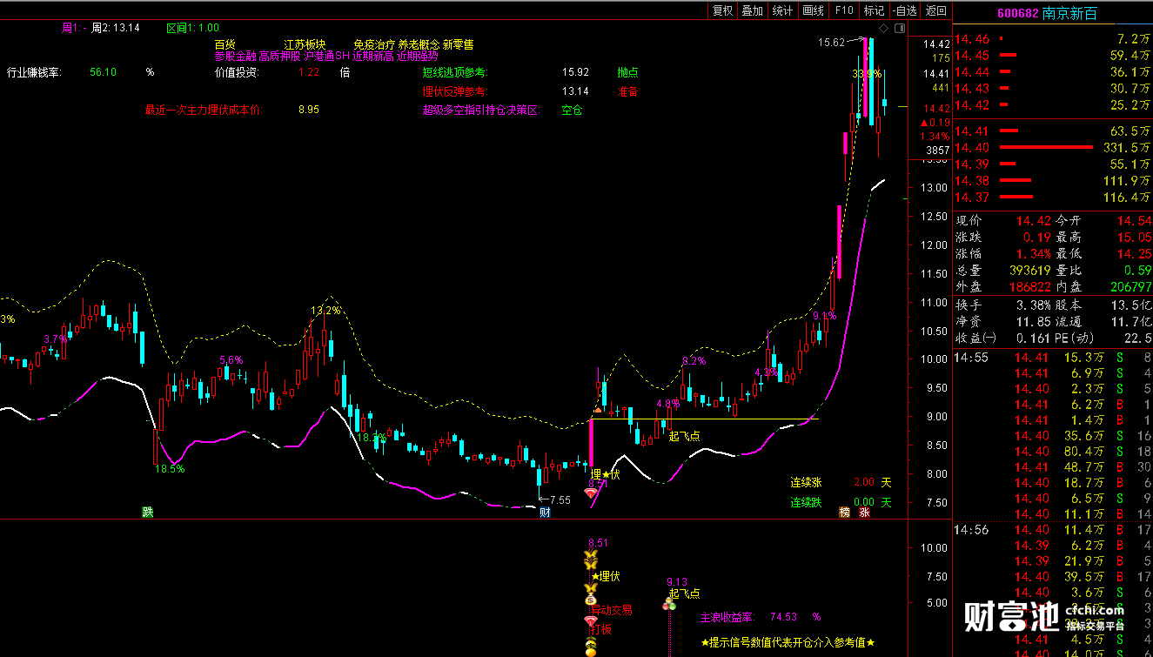Click the 13.2% yellow percentage label on chart
This screenshot has height=657, width=1153.
326,310
